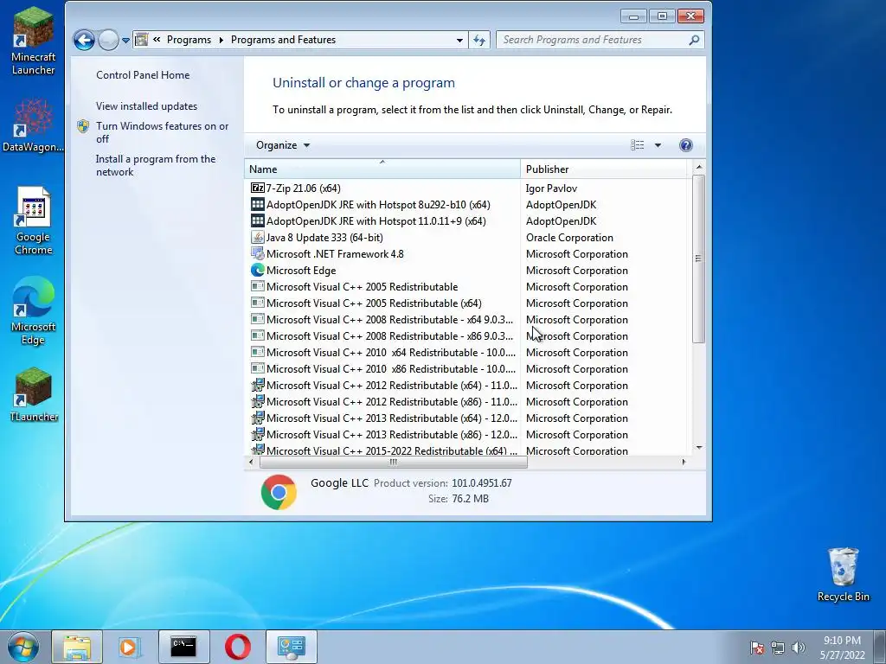Select the 7-Zip program icon
The height and width of the screenshot is (664, 886).
pyautogui.click(x=257, y=188)
